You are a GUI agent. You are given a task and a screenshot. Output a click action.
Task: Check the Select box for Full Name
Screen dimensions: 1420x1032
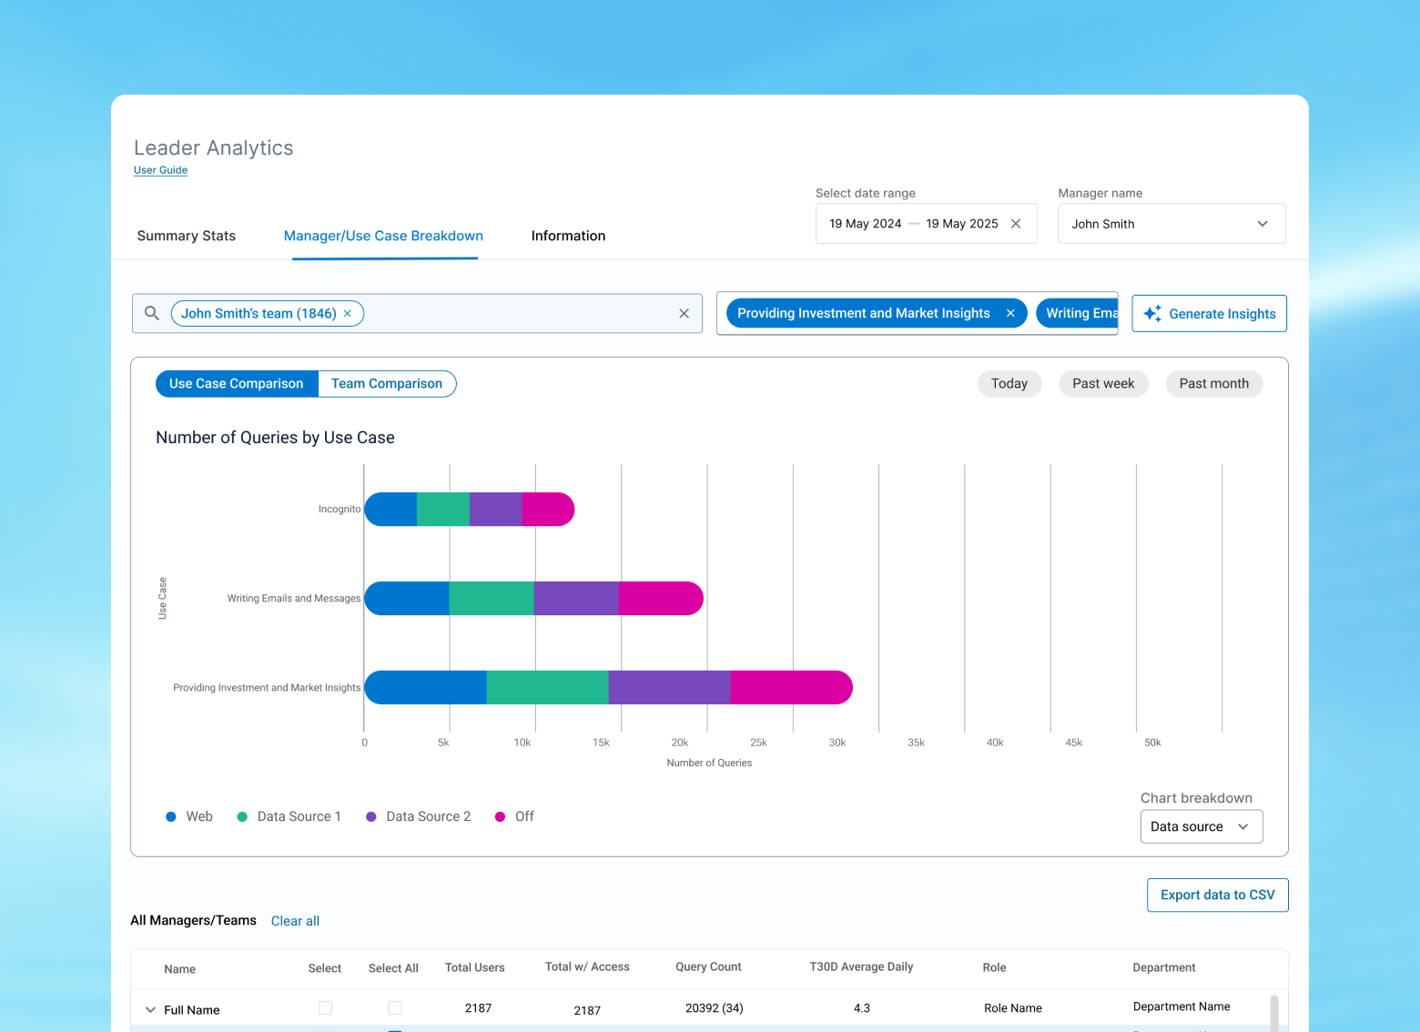[325, 1007]
